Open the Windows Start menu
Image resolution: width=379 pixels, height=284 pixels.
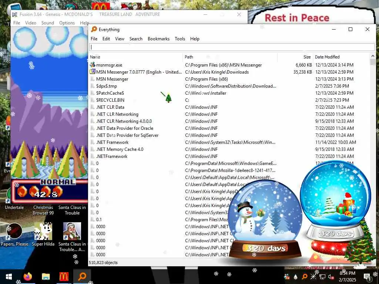tap(9, 277)
